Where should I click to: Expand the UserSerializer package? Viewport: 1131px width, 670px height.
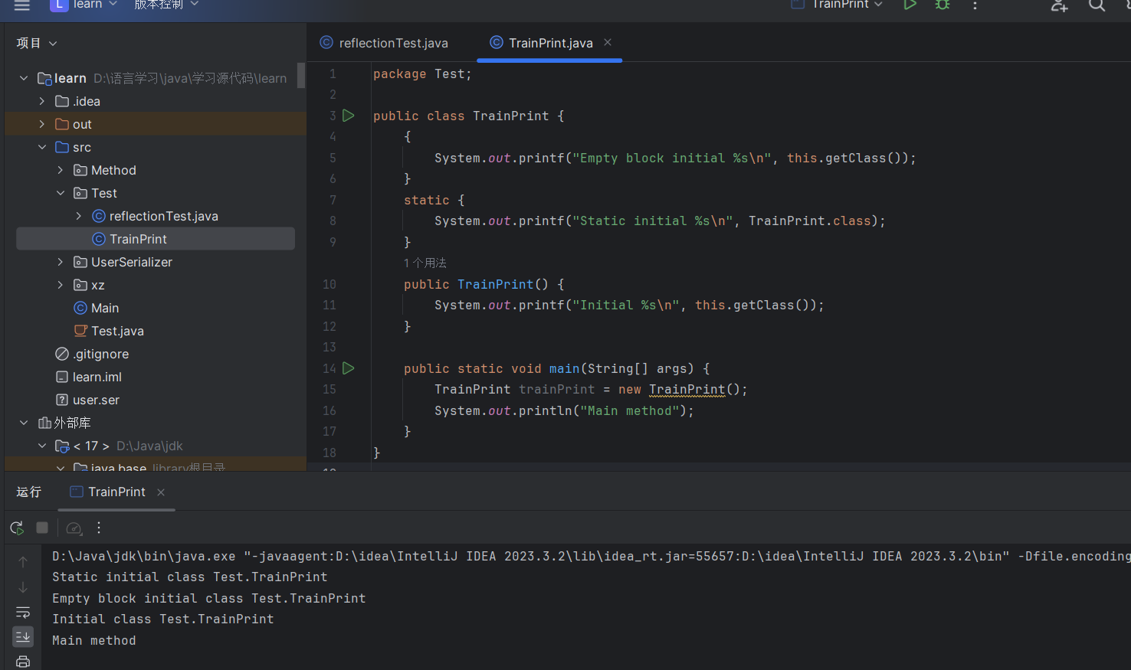[61, 262]
